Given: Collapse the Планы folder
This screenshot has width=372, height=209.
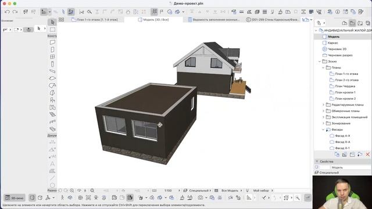Looking at the screenshot, I should pos(323,68).
